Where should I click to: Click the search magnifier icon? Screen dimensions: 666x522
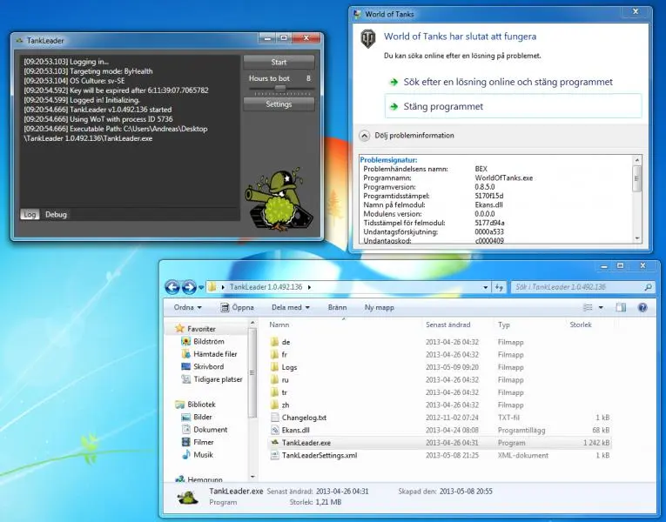pos(649,287)
